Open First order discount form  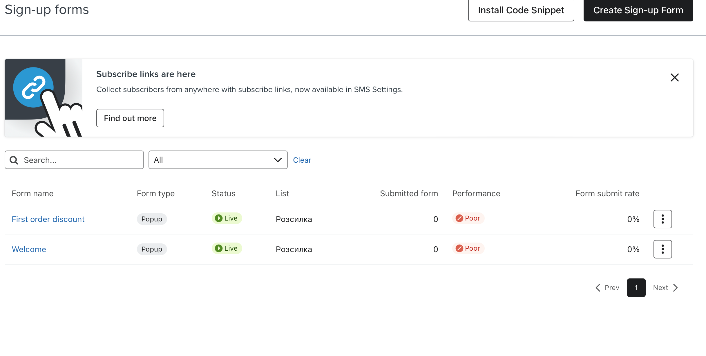coord(48,219)
